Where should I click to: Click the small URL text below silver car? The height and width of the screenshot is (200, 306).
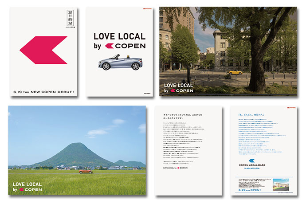point(147,94)
